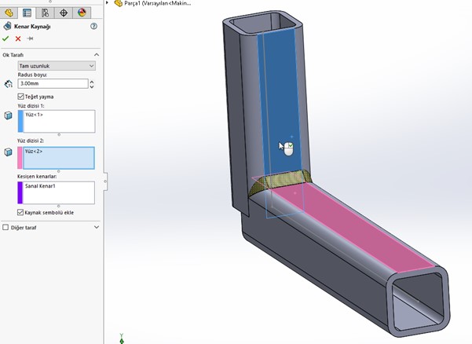Click the face set icon beside Yüz<1>
The height and width of the screenshot is (344, 472).
(x=9, y=115)
